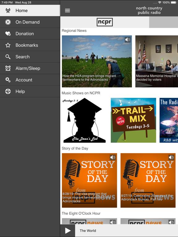Go to the Donation menu item
178x237 pixels.
click(30, 34)
